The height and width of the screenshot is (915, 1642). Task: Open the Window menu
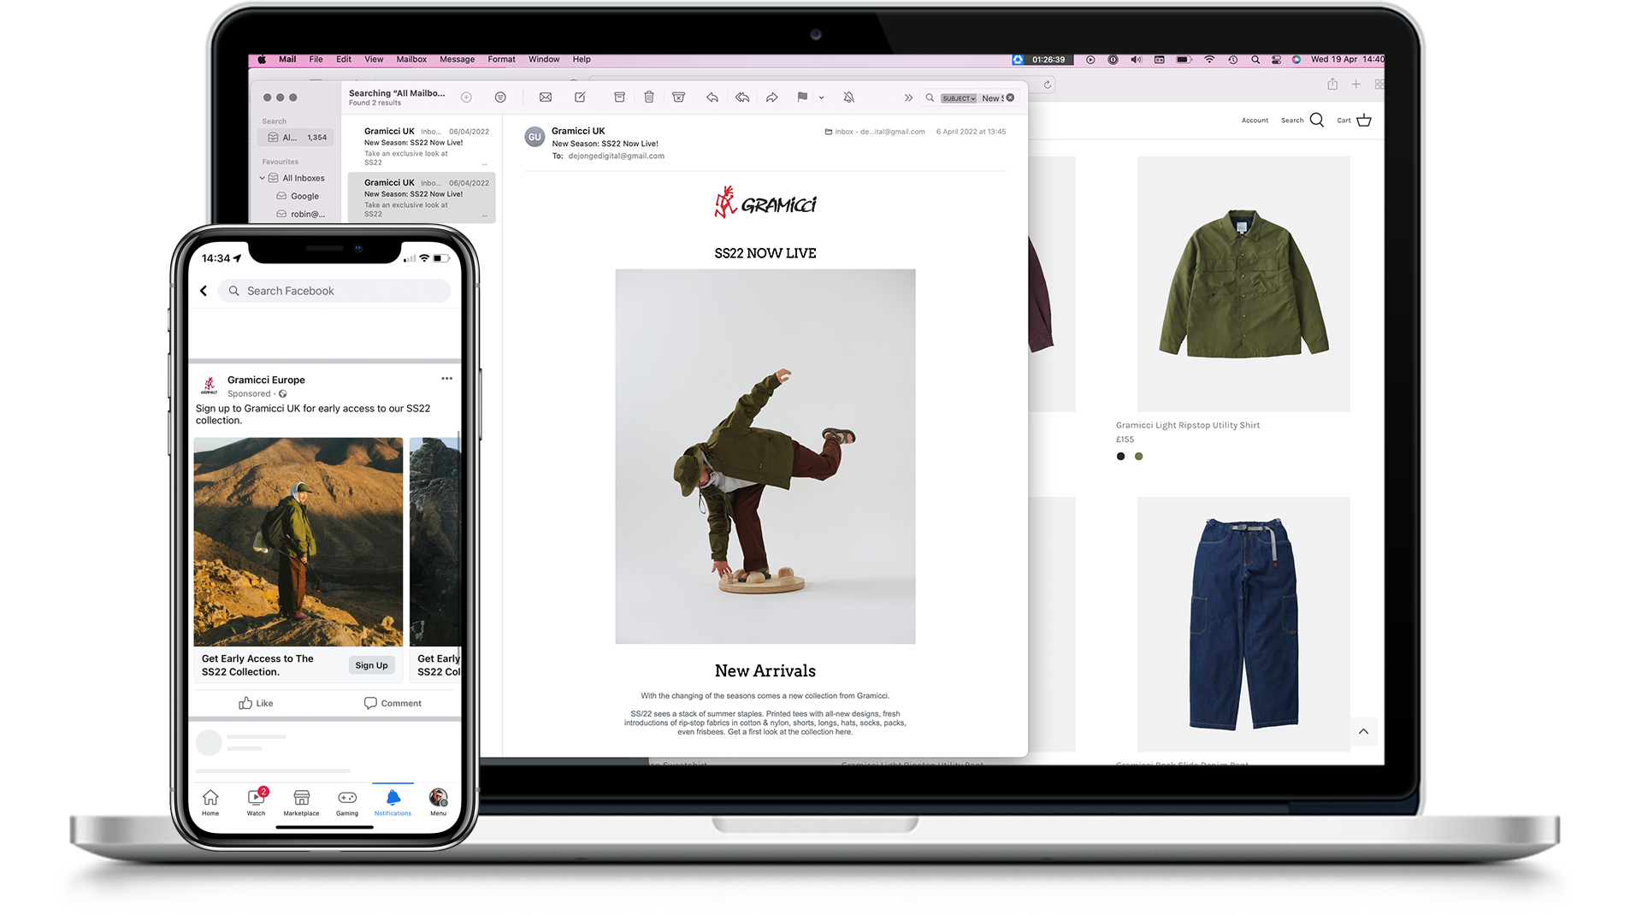click(x=543, y=60)
